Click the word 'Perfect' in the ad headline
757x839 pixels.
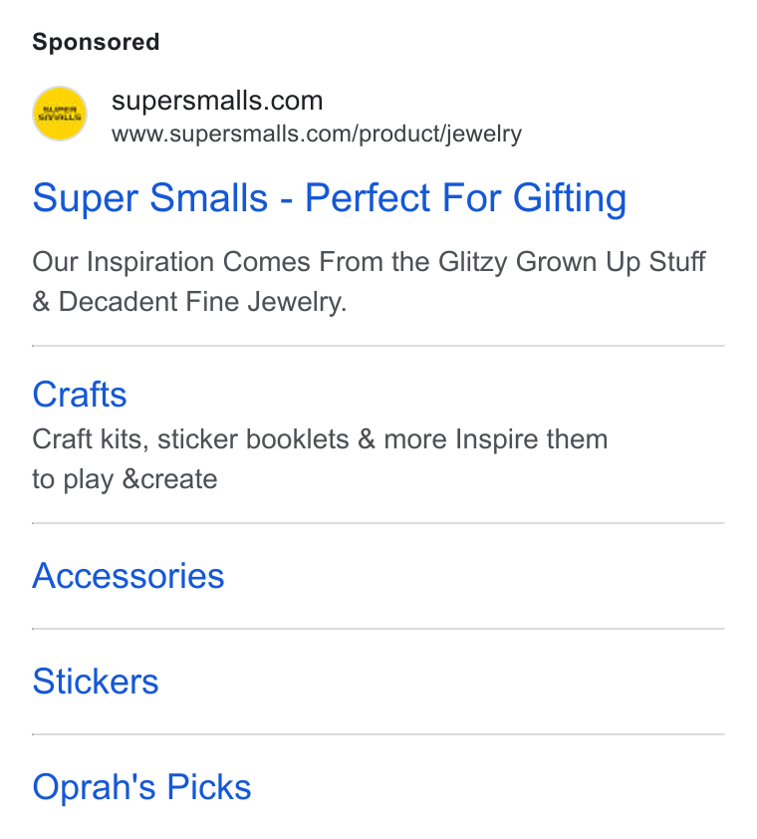point(368,198)
